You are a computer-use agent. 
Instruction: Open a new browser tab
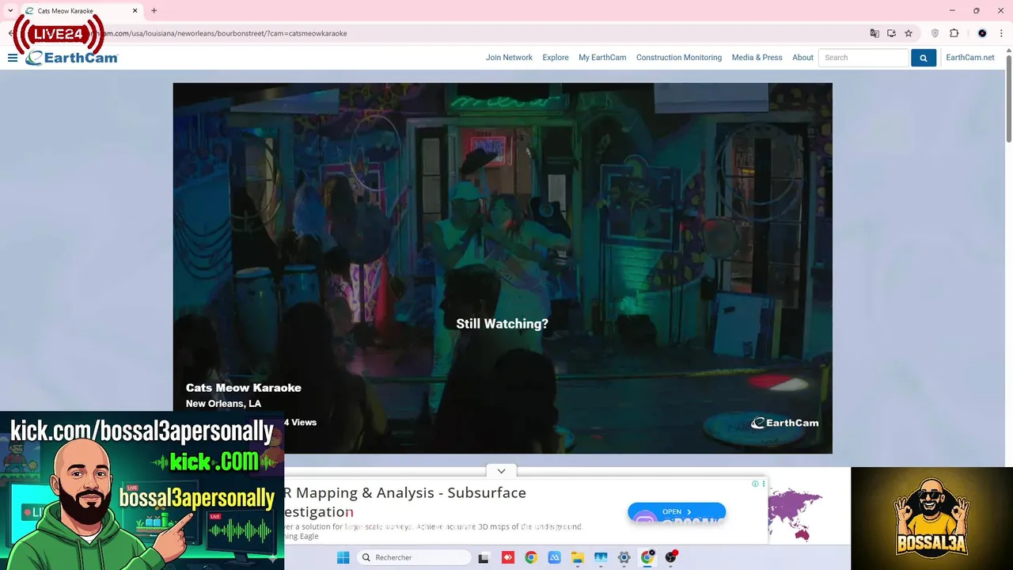154,11
